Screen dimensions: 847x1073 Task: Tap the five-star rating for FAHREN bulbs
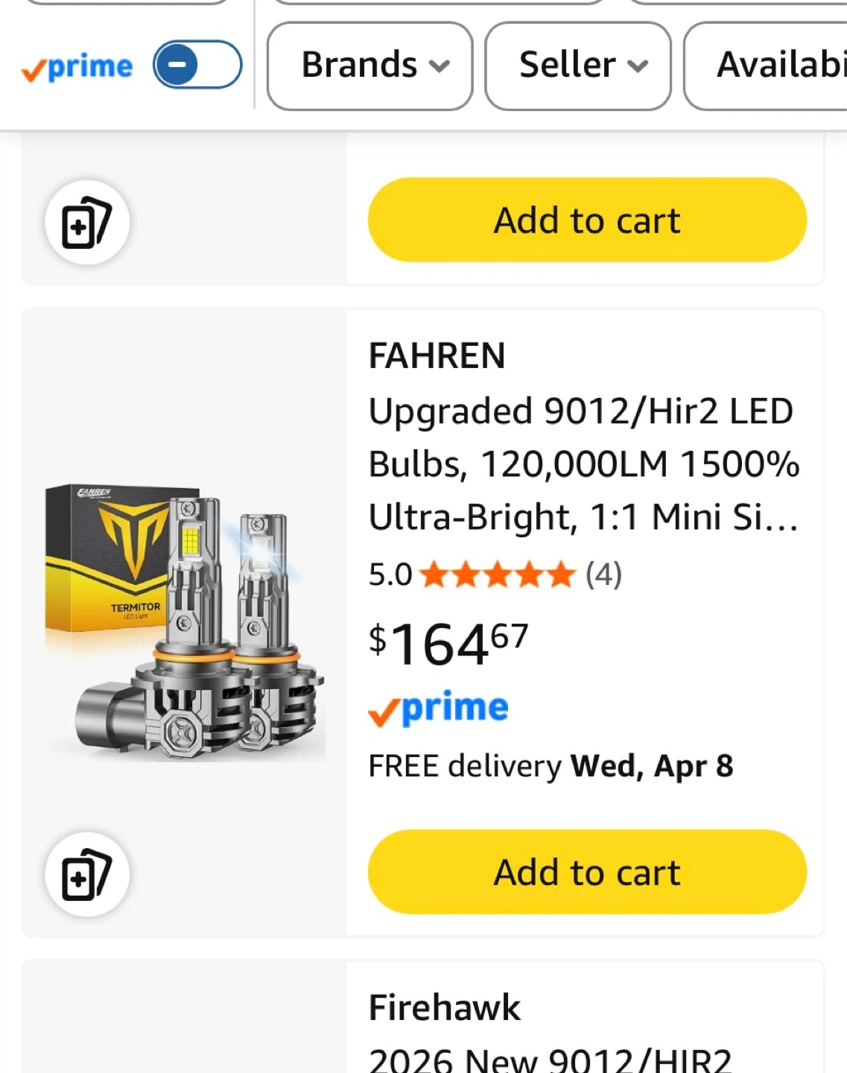pyautogui.click(x=498, y=575)
